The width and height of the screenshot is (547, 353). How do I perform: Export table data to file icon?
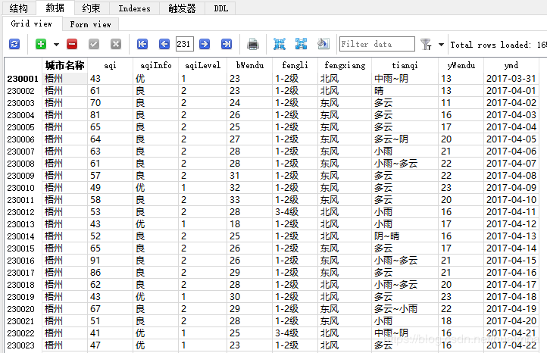click(x=253, y=44)
